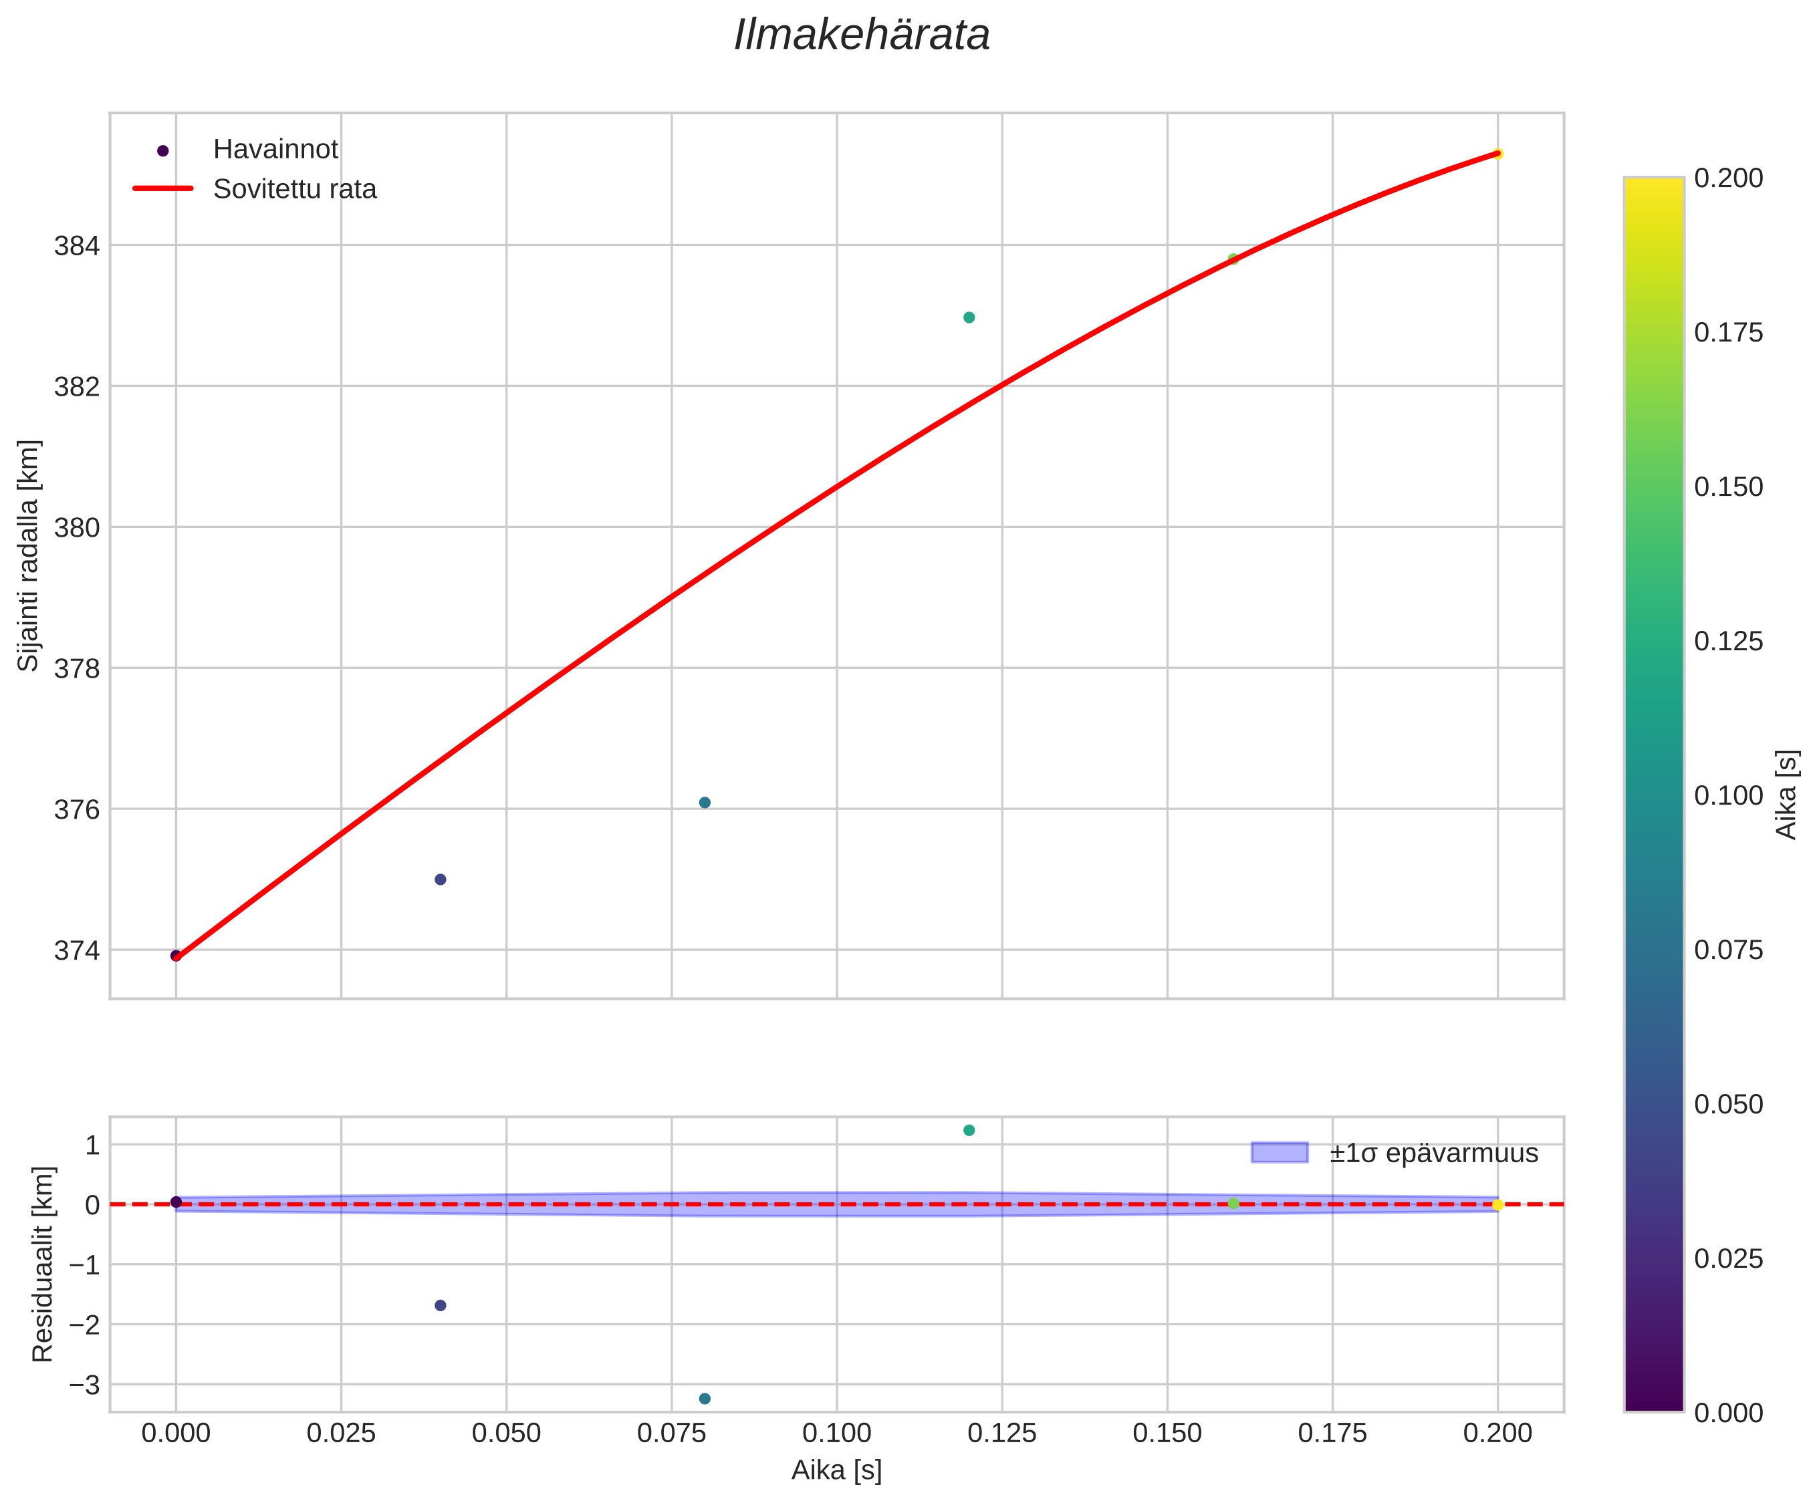Click the Residuaalit [km] axis label
The width and height of the screenshot is (1817, 1501).
click(42, 1264)
